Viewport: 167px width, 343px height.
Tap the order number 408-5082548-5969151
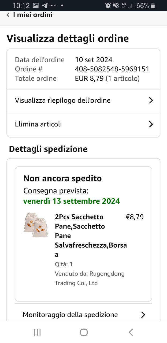point(112,69)
